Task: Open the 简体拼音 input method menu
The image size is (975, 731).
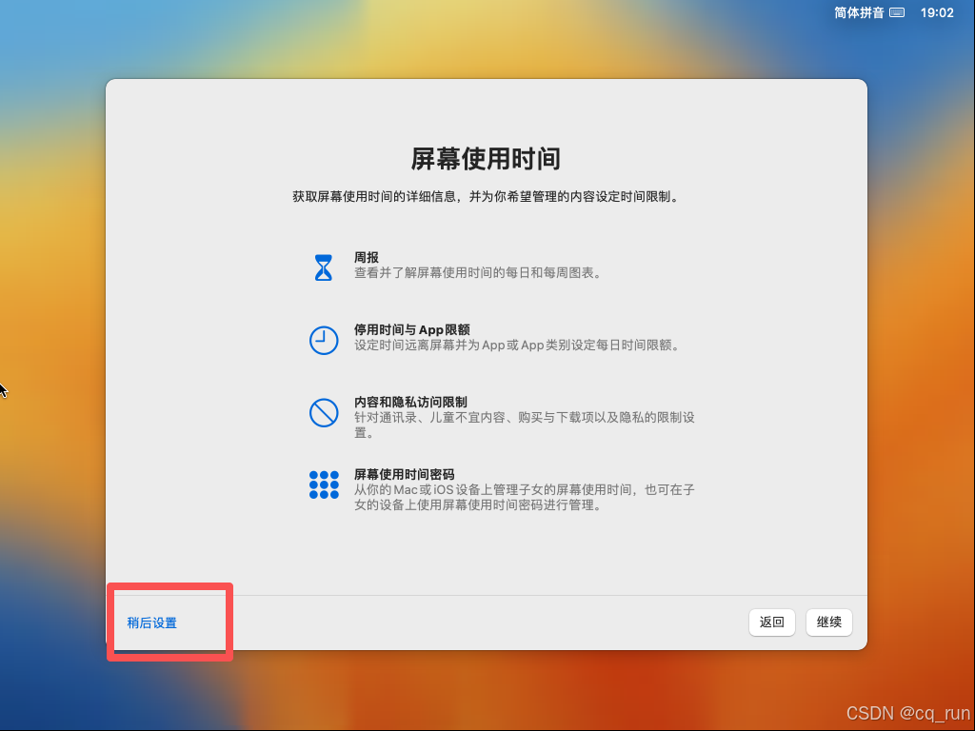Action: click(x=859, y=12)
